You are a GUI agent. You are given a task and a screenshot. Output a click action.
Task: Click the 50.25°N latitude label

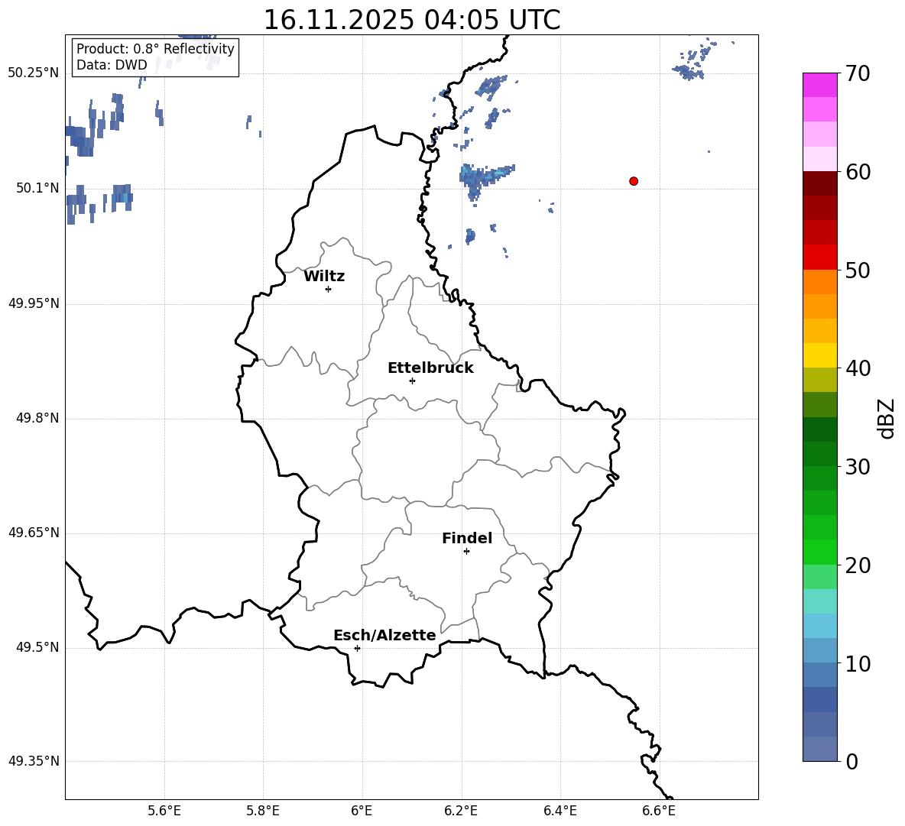pyautogui.click(x=34, y=73)
